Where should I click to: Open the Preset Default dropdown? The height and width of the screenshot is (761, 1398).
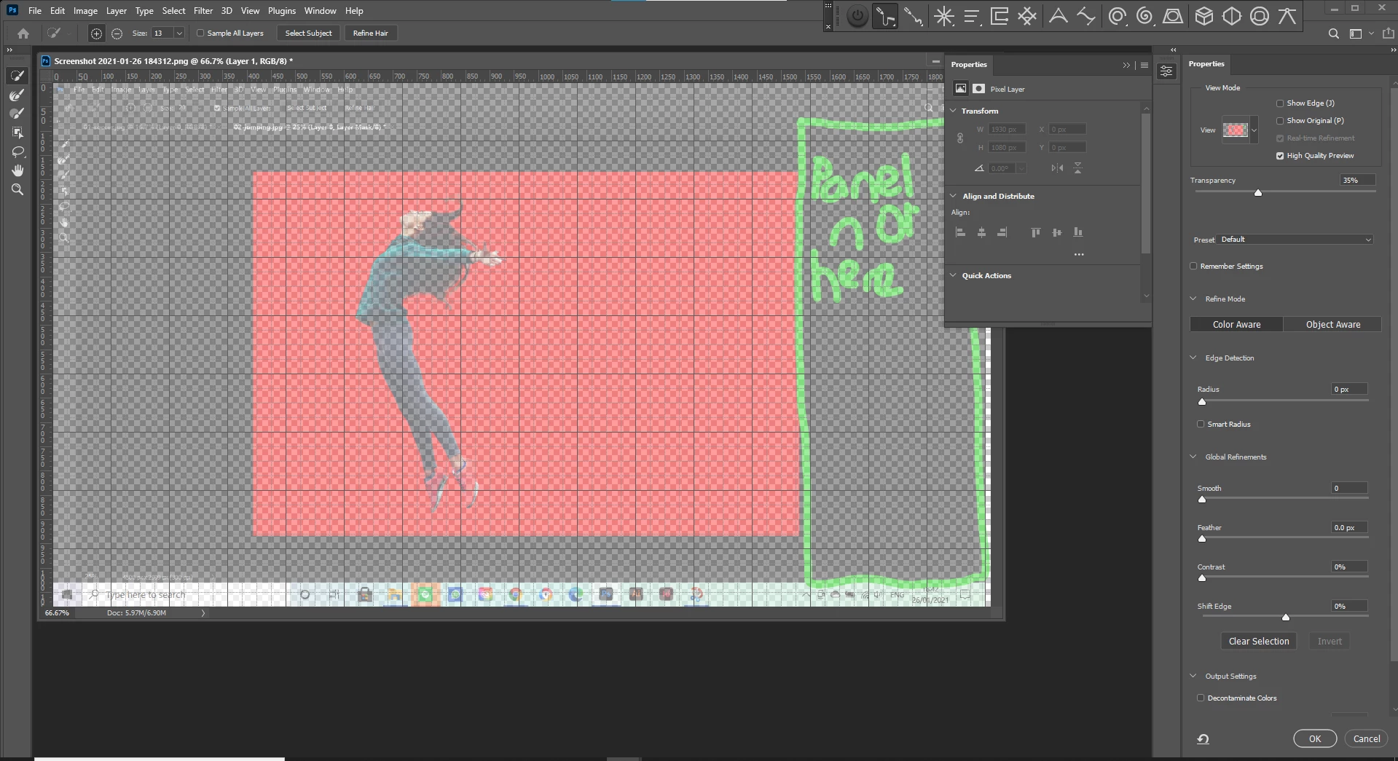click(1295, 240)
